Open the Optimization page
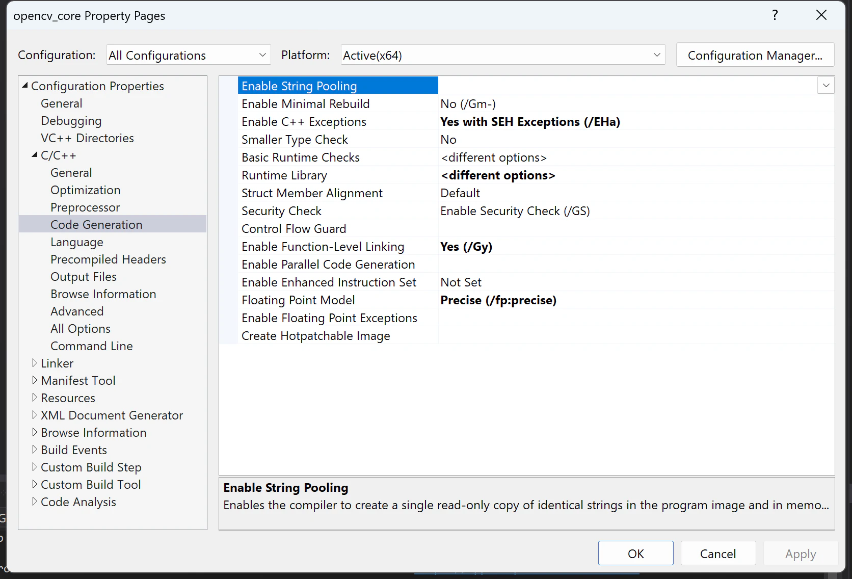 (85, 190)
